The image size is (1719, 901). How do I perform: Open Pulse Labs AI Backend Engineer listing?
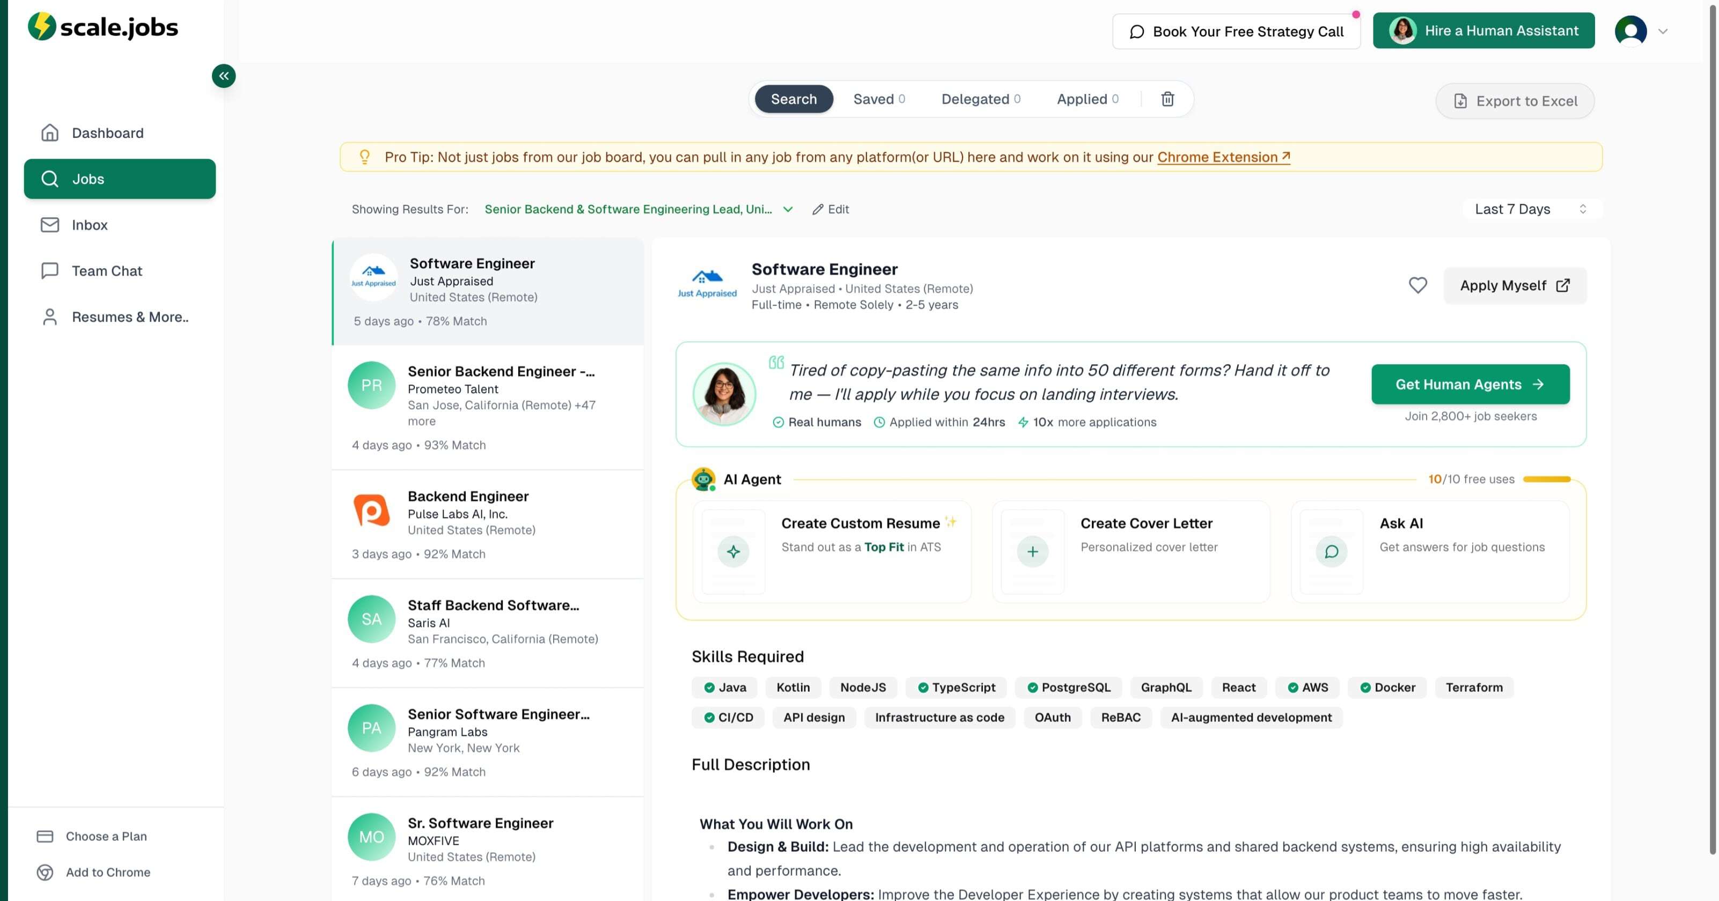point(488,524)
